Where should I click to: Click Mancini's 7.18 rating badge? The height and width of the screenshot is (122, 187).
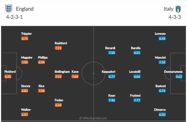(x=162, y=62)
